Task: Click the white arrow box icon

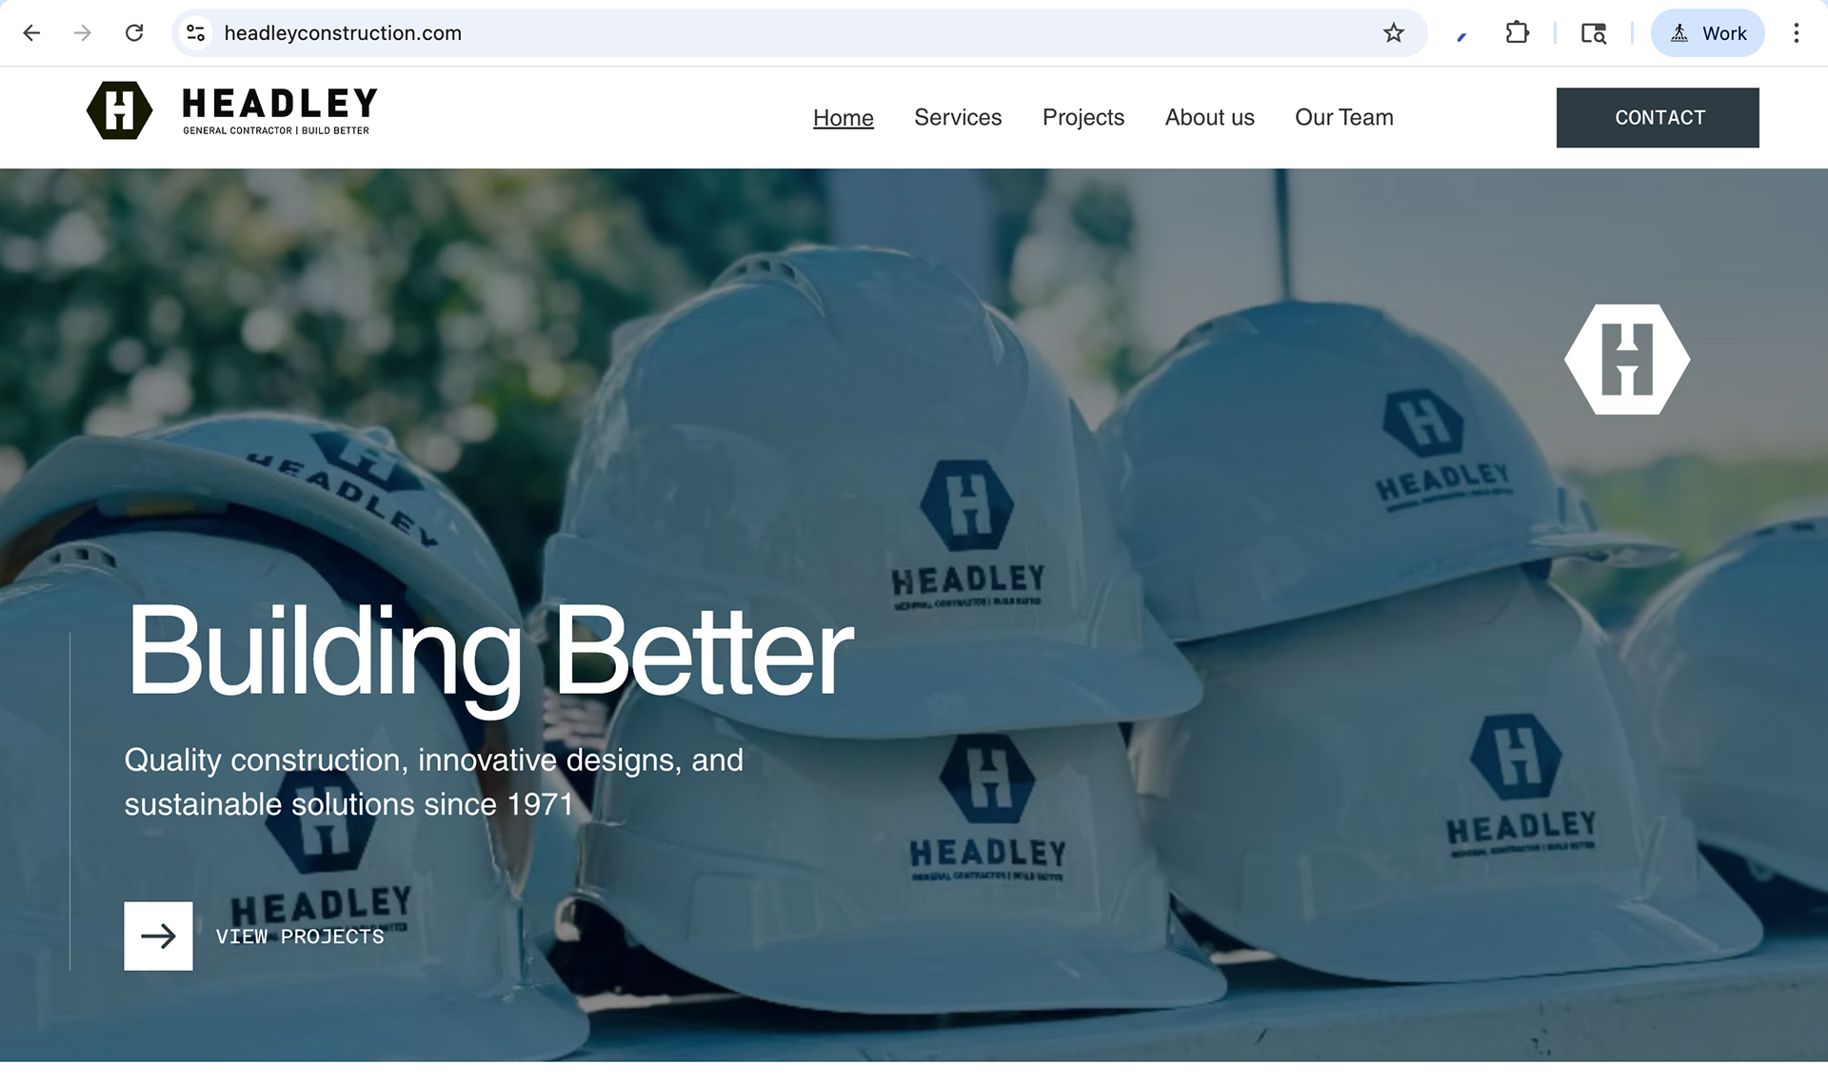Action: coord(158,936)
